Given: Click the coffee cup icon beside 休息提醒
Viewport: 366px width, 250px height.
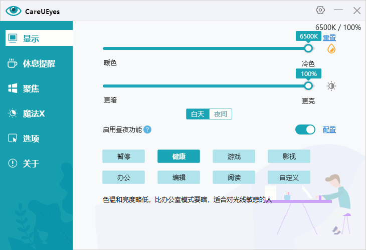Looking at the screenshot, I should (x=12, y=63).
